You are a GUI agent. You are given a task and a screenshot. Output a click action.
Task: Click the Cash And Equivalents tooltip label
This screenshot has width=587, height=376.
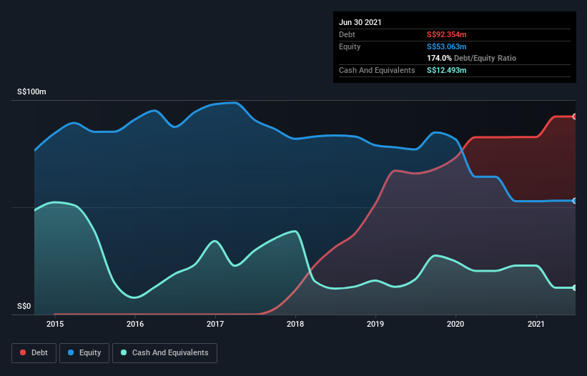pyautogui.click(x=377, y=70)
